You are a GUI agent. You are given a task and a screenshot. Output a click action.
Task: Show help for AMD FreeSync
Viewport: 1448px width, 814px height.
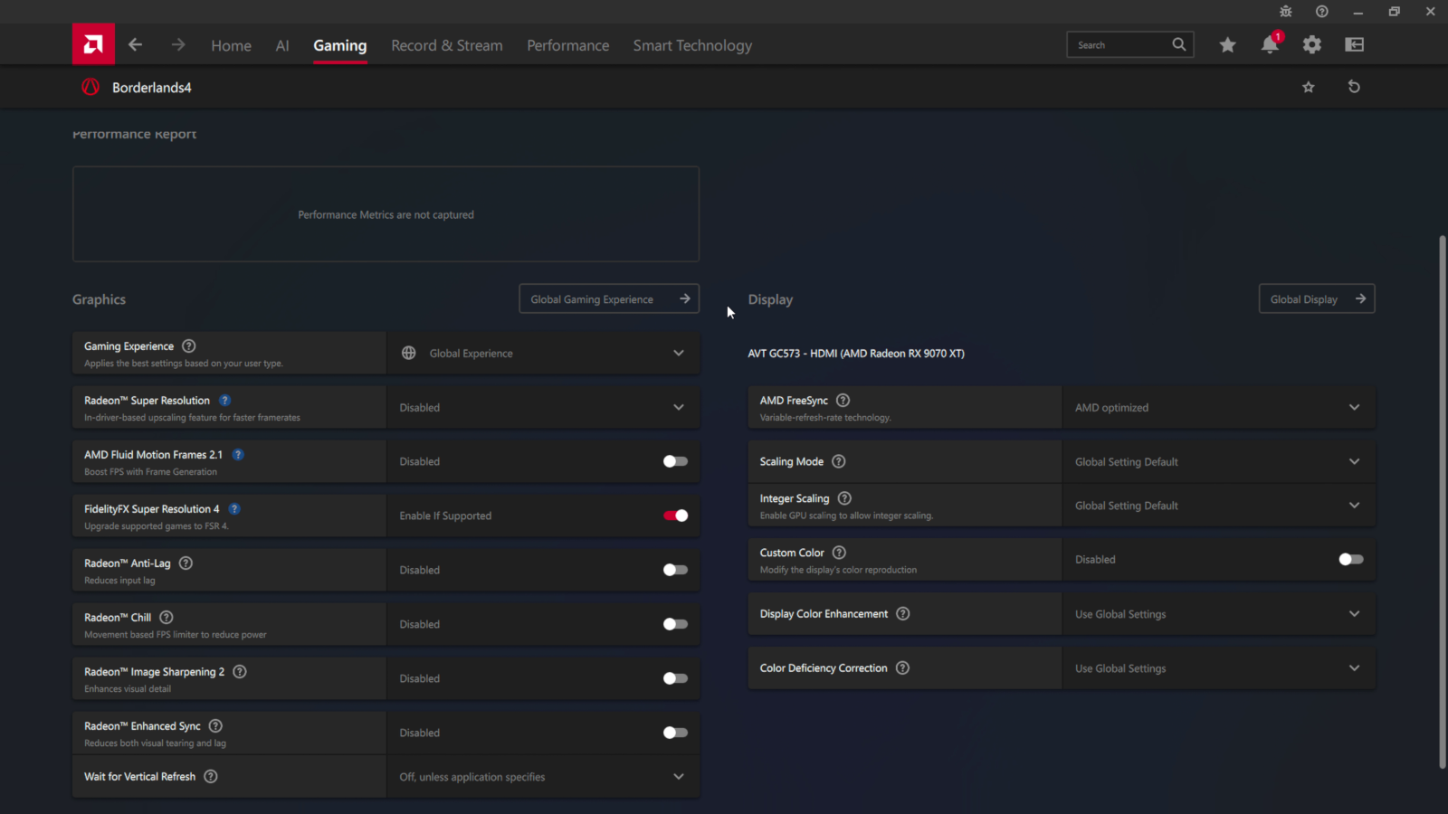843,401
